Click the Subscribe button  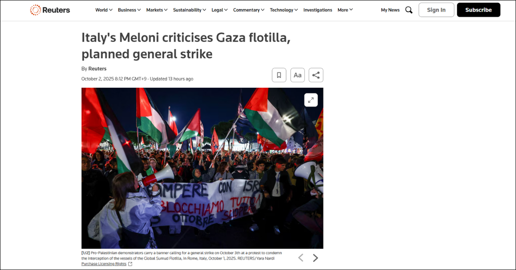tap(479, 10)
